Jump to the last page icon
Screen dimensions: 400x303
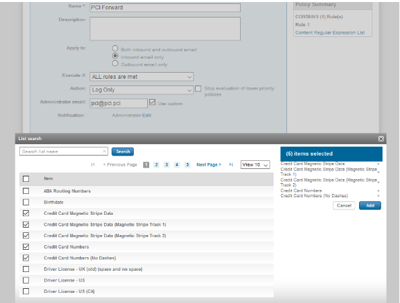(x=231, y=165)
